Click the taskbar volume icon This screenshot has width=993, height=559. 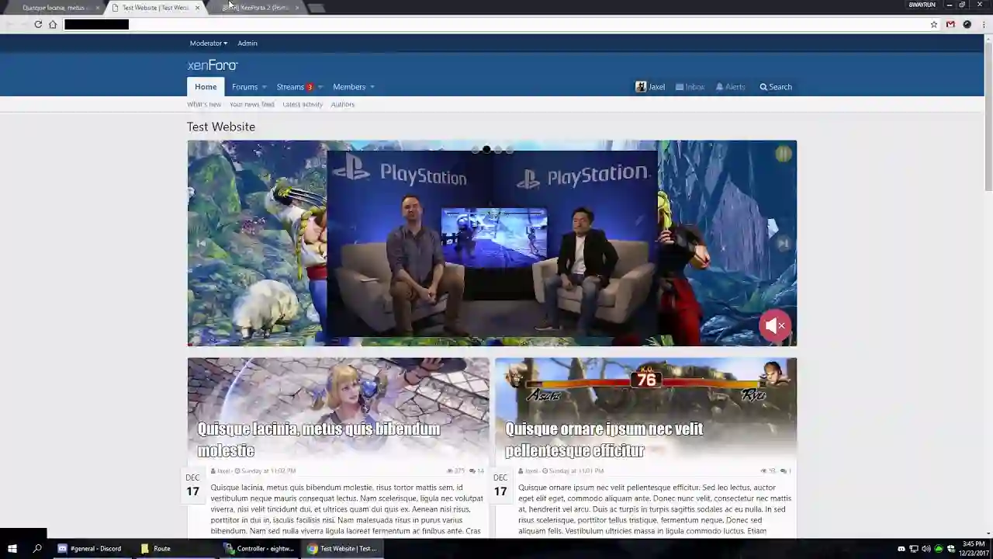coord(926,549)
